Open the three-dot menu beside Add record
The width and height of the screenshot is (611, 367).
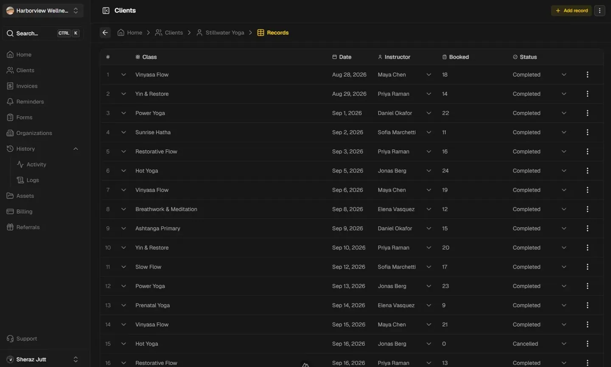pos(600,11)
